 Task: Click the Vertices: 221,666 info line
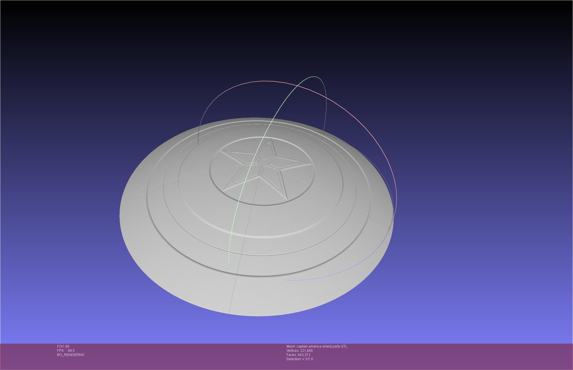[x=299, y=351]
